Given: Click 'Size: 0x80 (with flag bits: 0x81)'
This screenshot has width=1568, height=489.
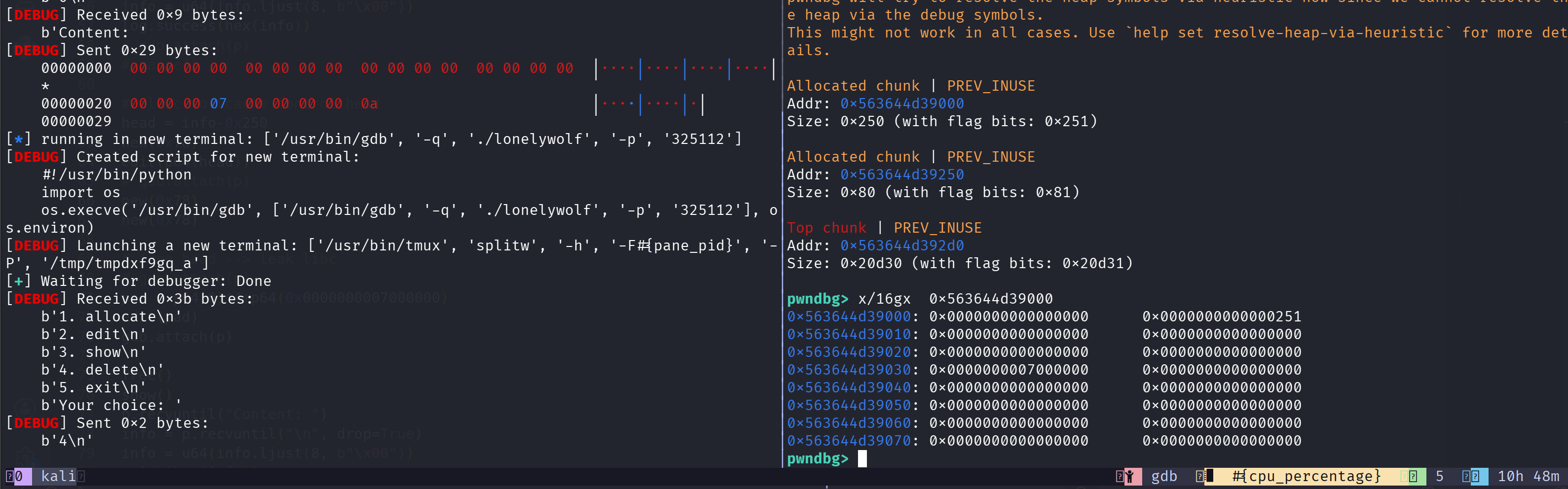Looking at the screenshot, I should [x=933, y=192].
